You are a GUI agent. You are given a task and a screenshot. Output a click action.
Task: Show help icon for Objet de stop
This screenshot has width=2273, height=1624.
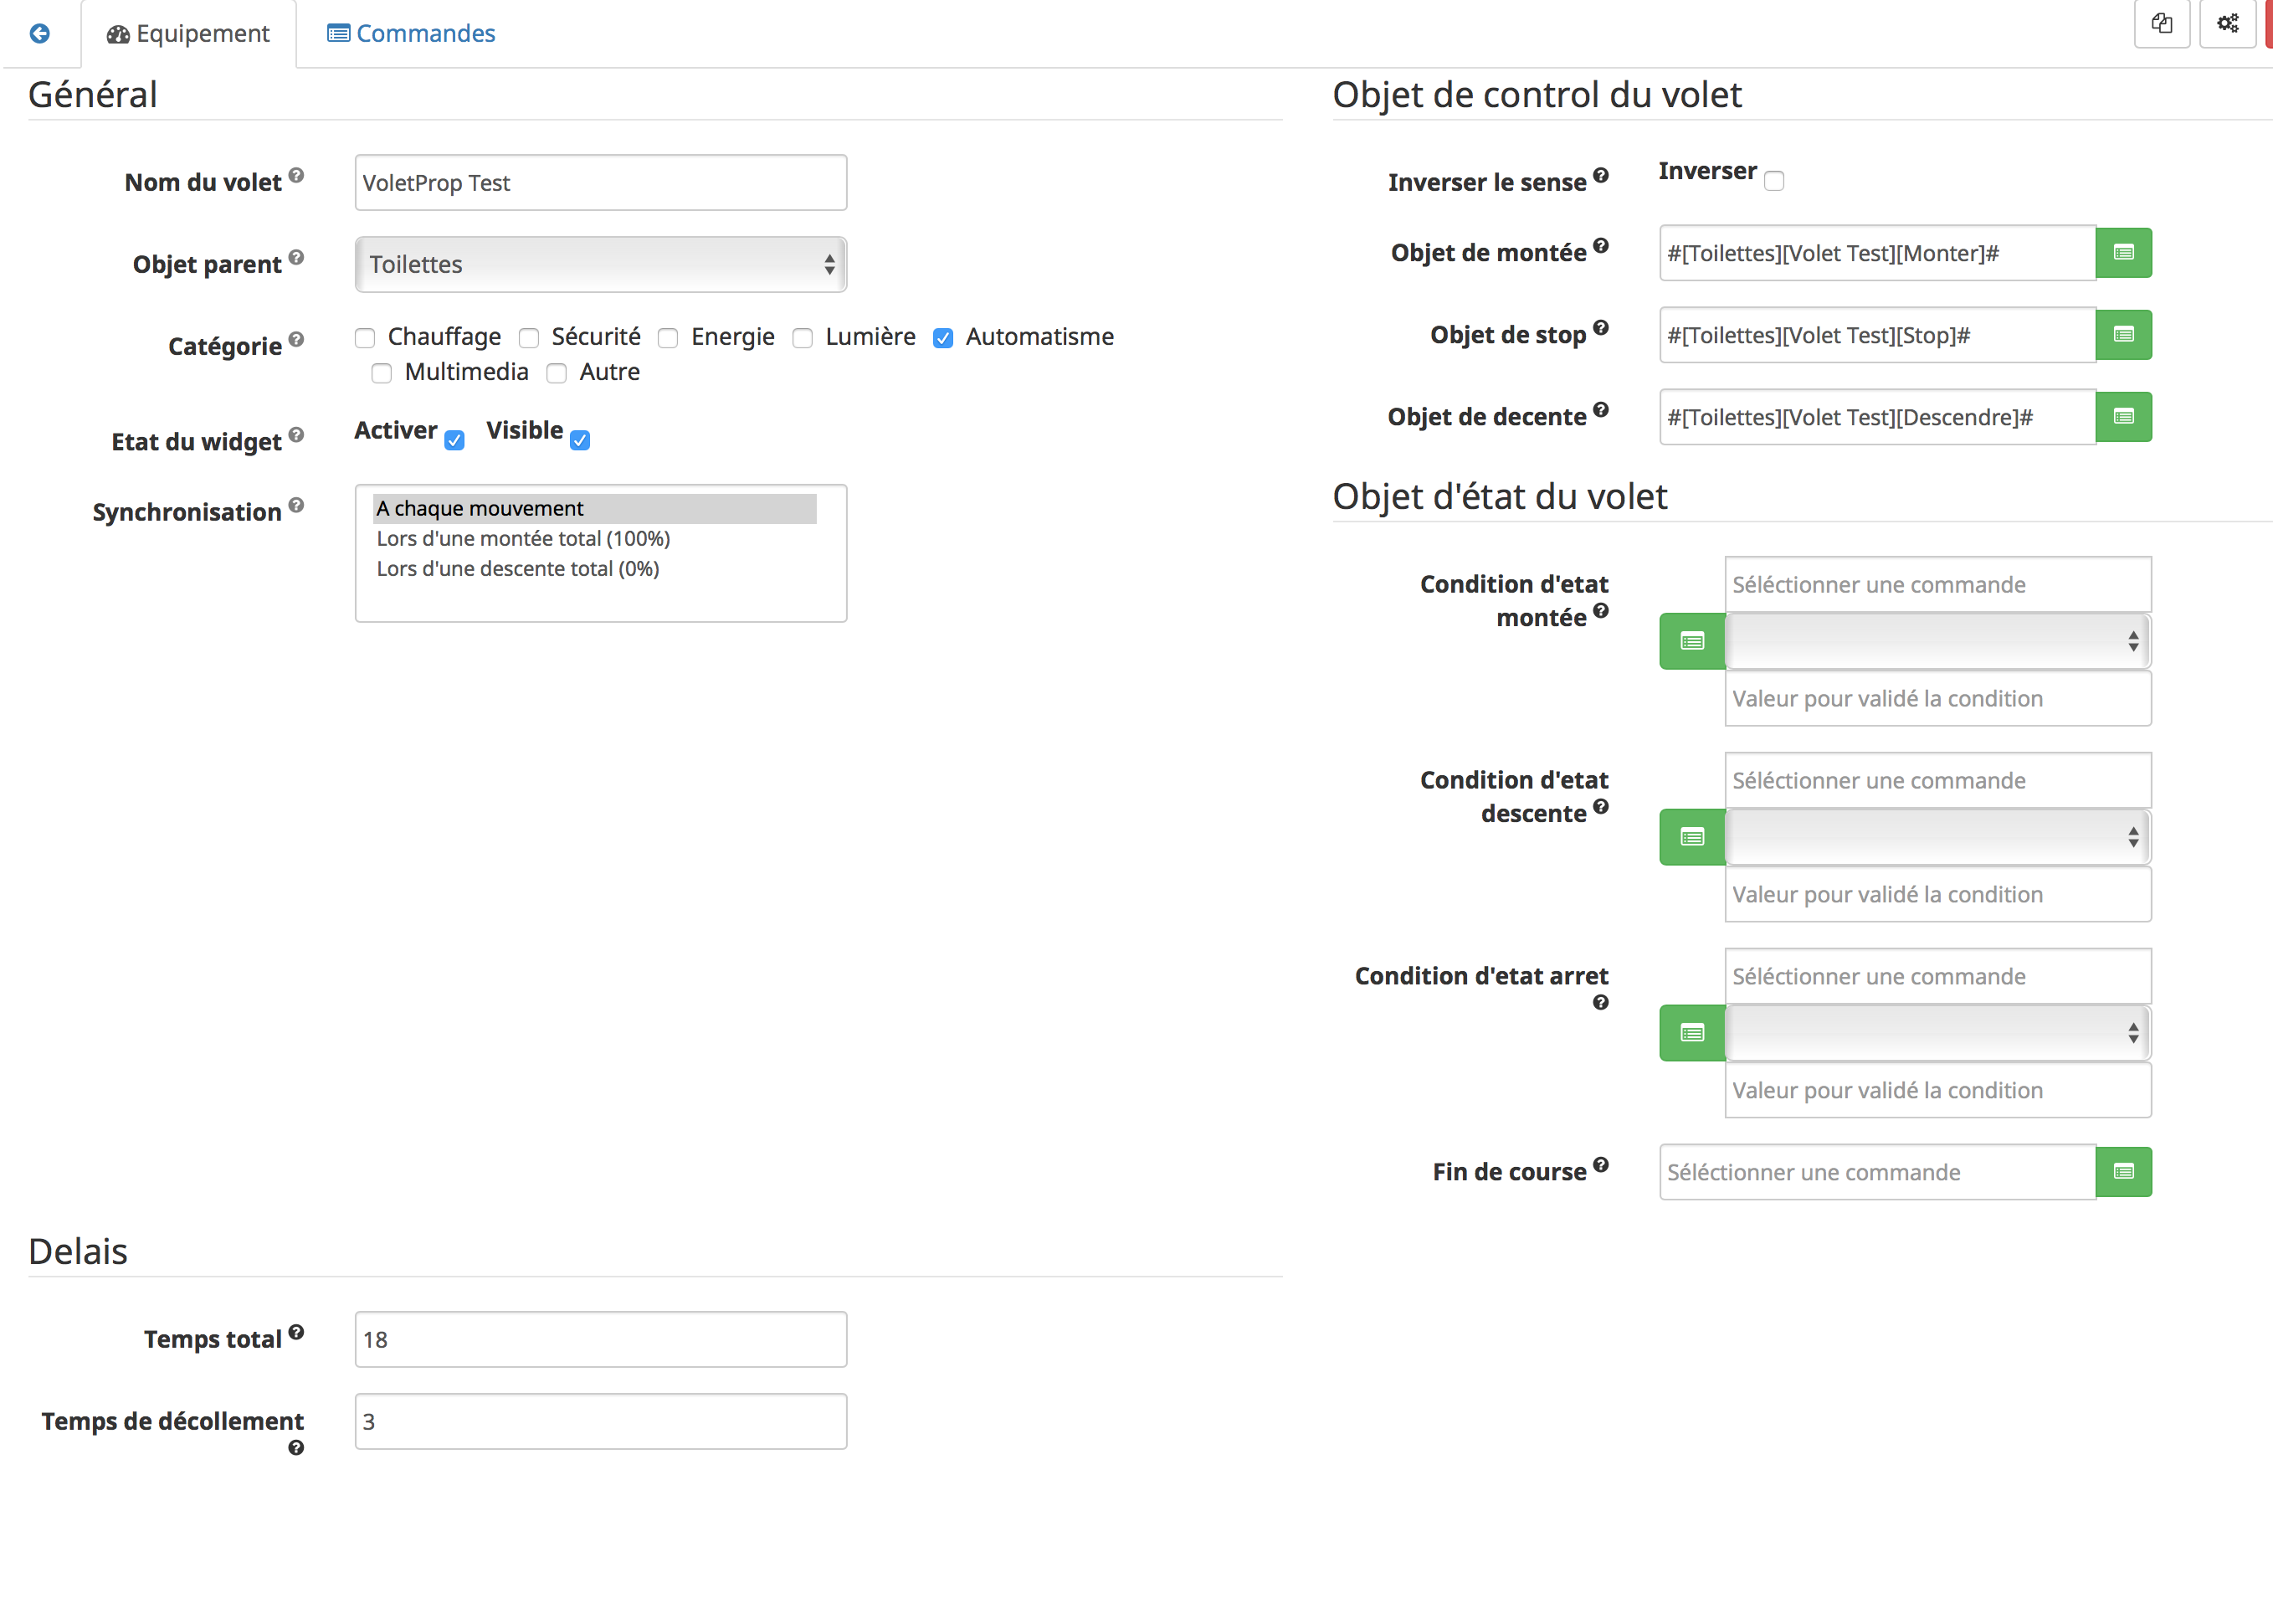(1600, 328)
